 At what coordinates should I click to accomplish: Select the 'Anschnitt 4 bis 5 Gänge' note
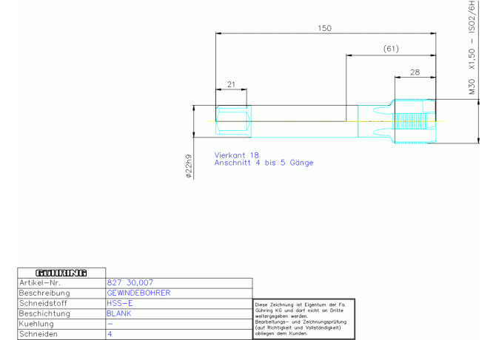[264, 163]
